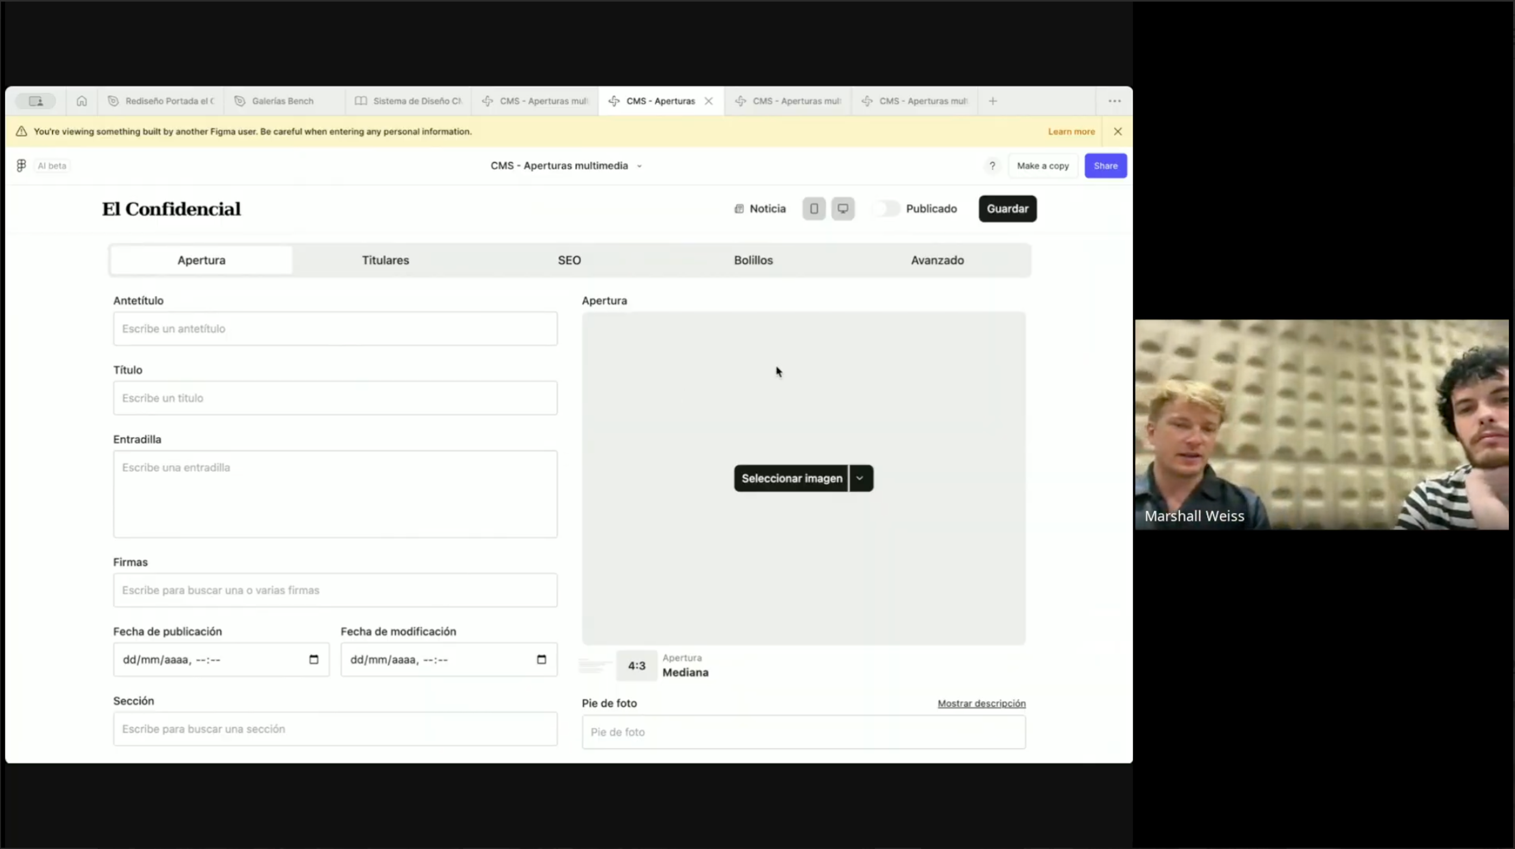Open calendar picker for Fecha de modificación

542,660
